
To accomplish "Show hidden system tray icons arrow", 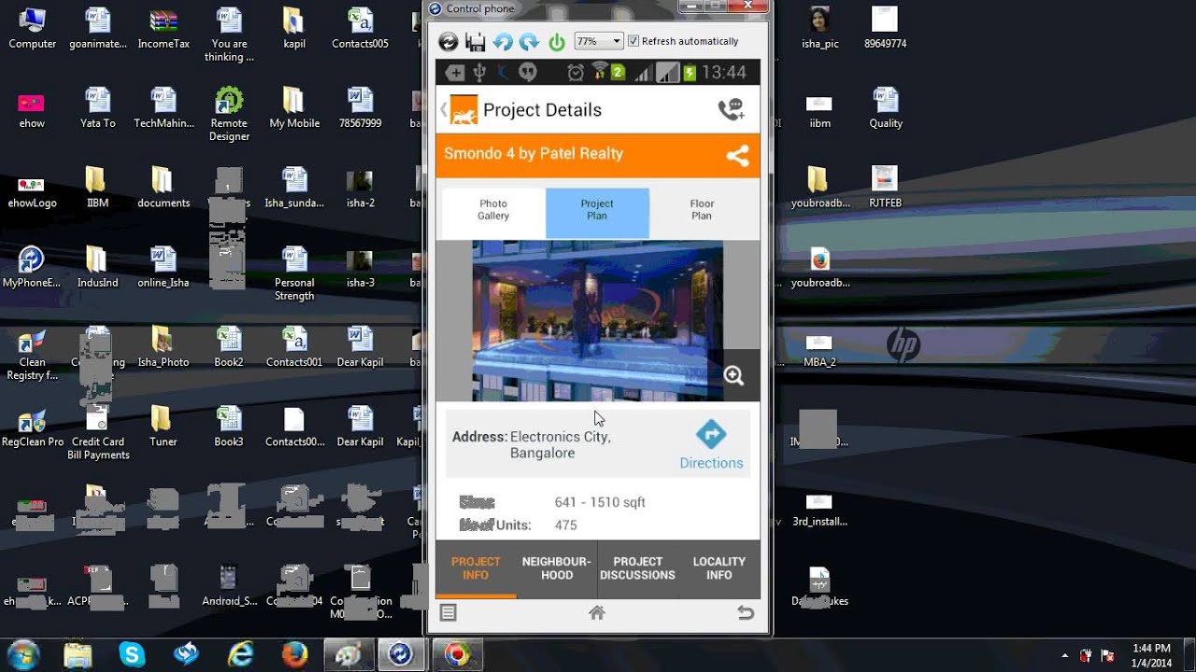I will 1065,656.
